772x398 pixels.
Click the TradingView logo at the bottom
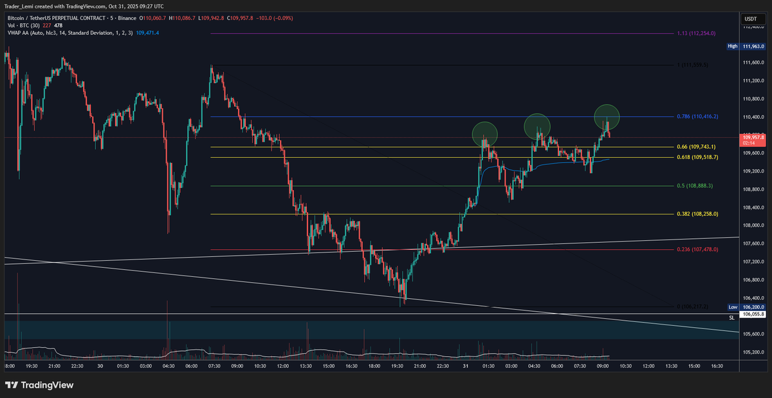coord(39,385)
